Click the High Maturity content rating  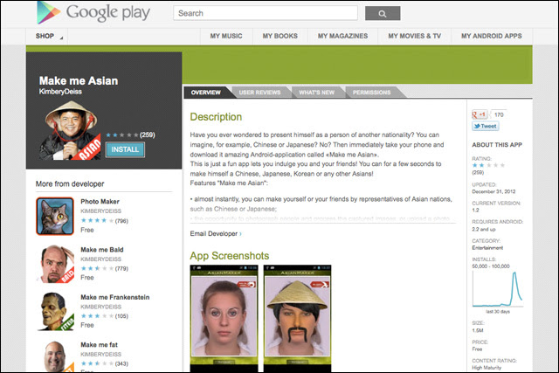487,368
